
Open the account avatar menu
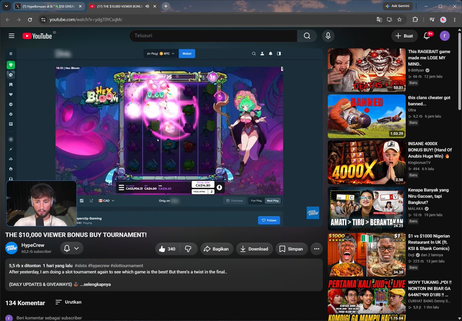tap(445, 36)
